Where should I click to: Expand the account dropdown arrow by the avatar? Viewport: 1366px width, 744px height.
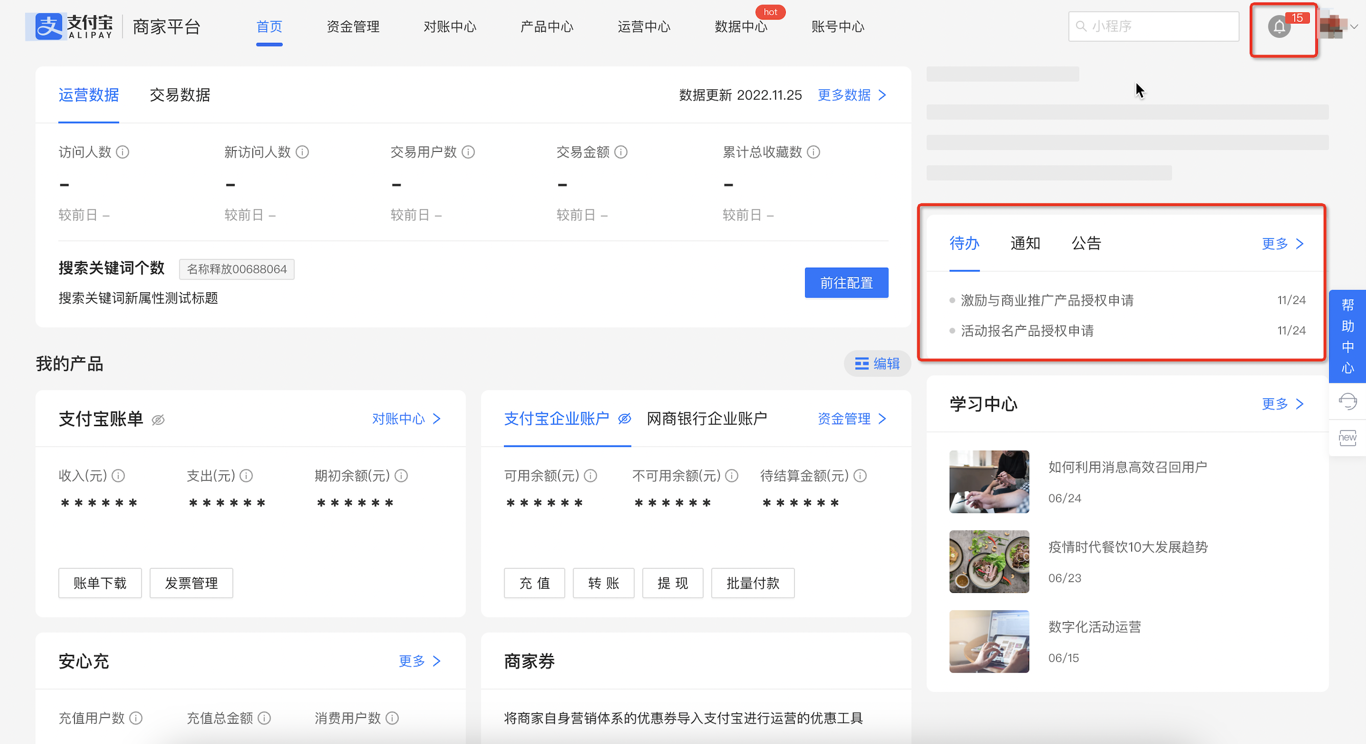click(x=1354, y=26)
